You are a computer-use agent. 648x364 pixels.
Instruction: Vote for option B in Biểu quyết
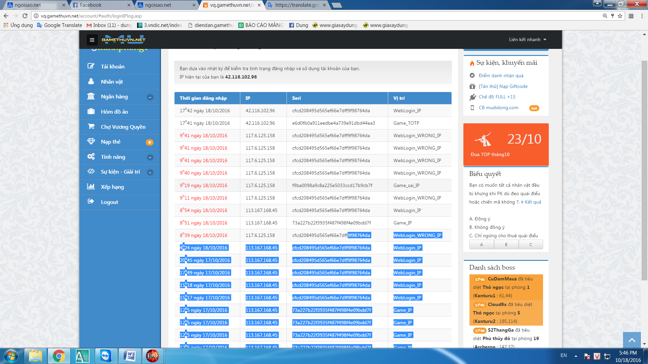point(506,244)
